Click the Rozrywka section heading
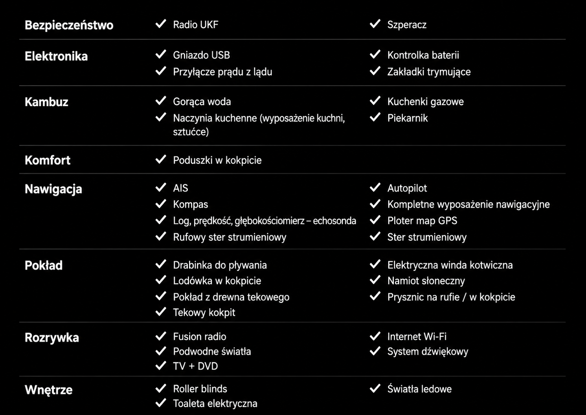Screen dimensions: 586x415 click(52, 338)
